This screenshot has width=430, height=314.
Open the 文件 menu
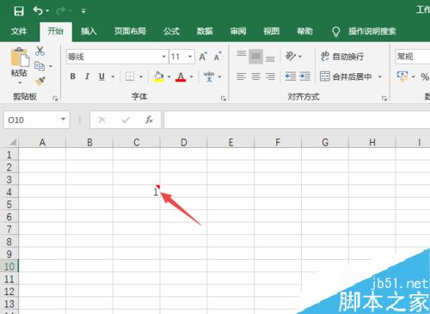pyautogui.click(x=19, y=31)
